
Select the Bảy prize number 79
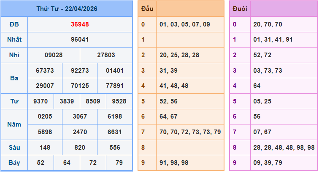(119, 163)
